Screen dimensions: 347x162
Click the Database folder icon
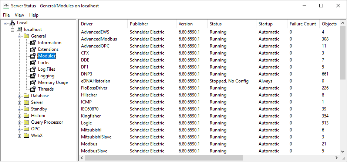(27, 96)
